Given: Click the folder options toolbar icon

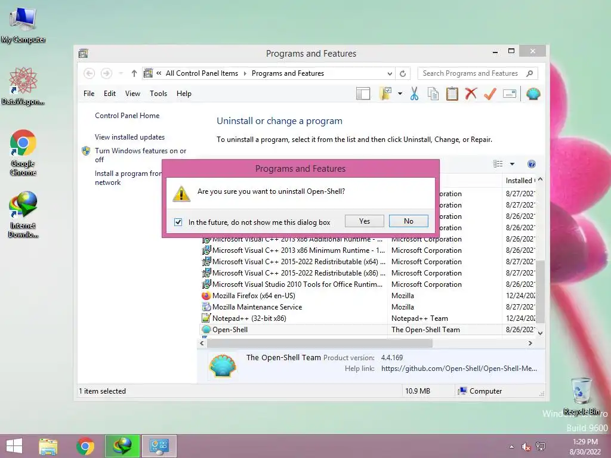Looking at the screenshot, I should (385, 94).
